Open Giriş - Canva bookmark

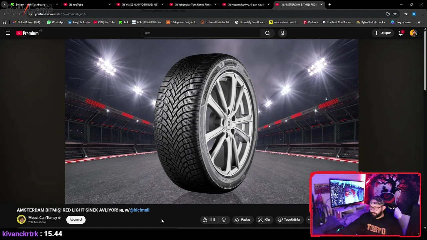[401, 22]
